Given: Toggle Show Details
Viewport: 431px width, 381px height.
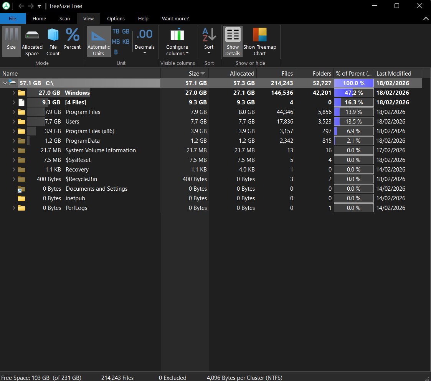Looking at the screenshot, I should tap(233, 41).
